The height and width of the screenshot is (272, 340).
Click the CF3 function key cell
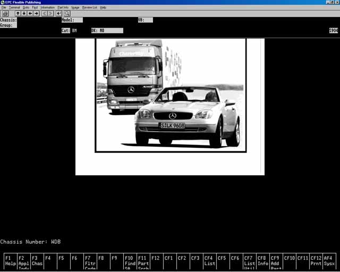197,261
